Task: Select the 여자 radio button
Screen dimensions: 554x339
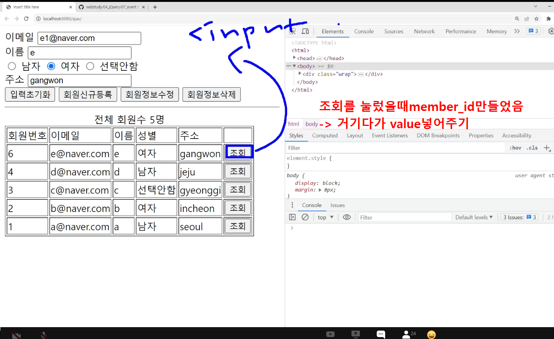Action: click(51, 66)
